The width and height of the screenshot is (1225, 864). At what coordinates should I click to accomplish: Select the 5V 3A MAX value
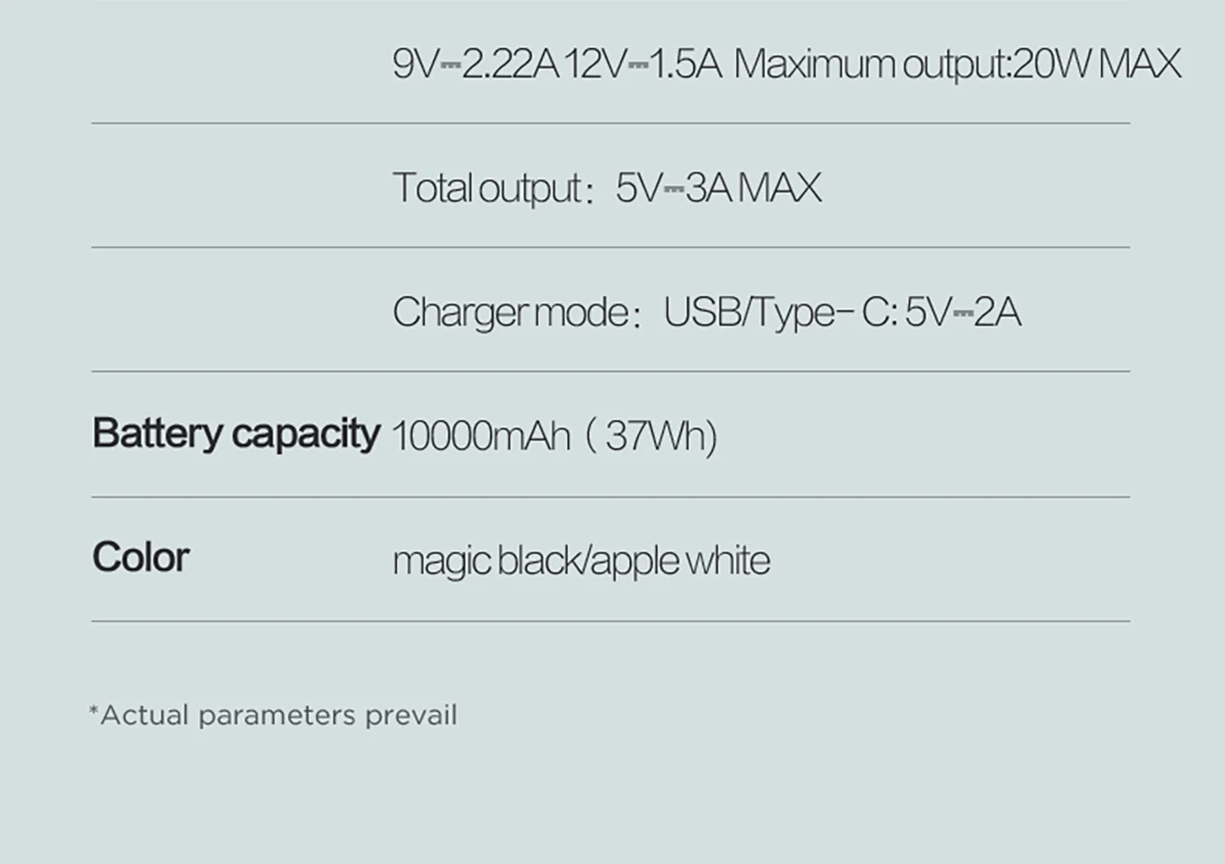tap(718, 188)
